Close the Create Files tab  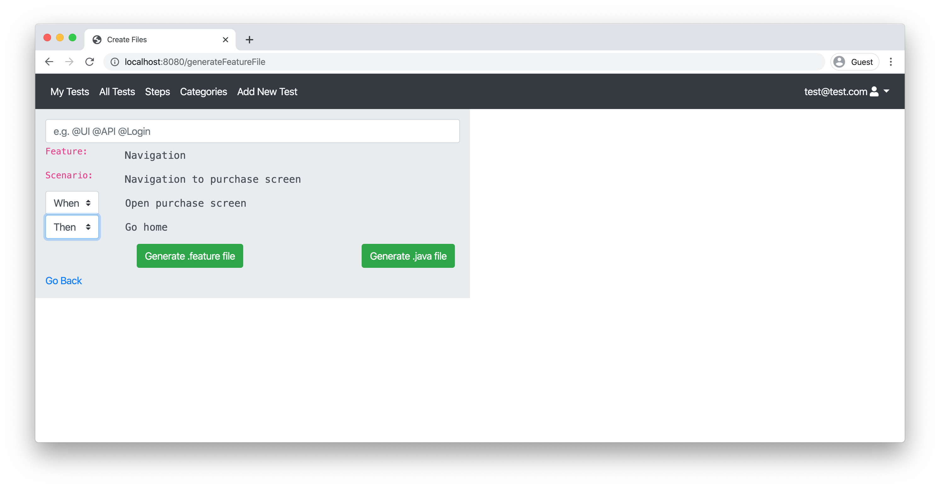(x=226, y=39)
